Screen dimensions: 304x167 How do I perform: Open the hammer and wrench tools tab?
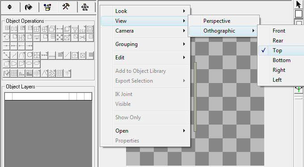[66, 7]
